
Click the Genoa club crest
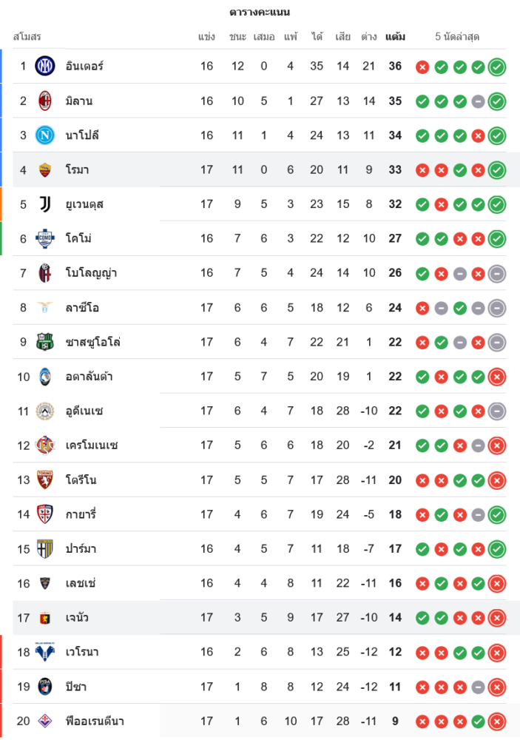pos(45,617)
